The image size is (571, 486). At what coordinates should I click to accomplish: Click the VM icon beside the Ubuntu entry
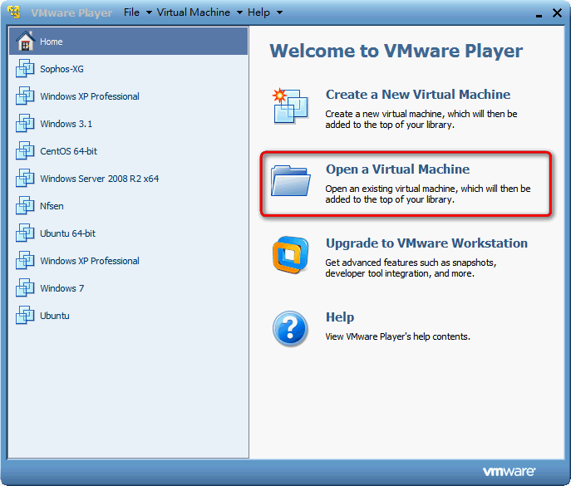coord(25,315)
